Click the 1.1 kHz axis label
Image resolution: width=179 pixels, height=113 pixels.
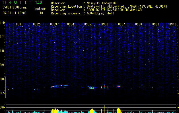[x=3, y=37]
